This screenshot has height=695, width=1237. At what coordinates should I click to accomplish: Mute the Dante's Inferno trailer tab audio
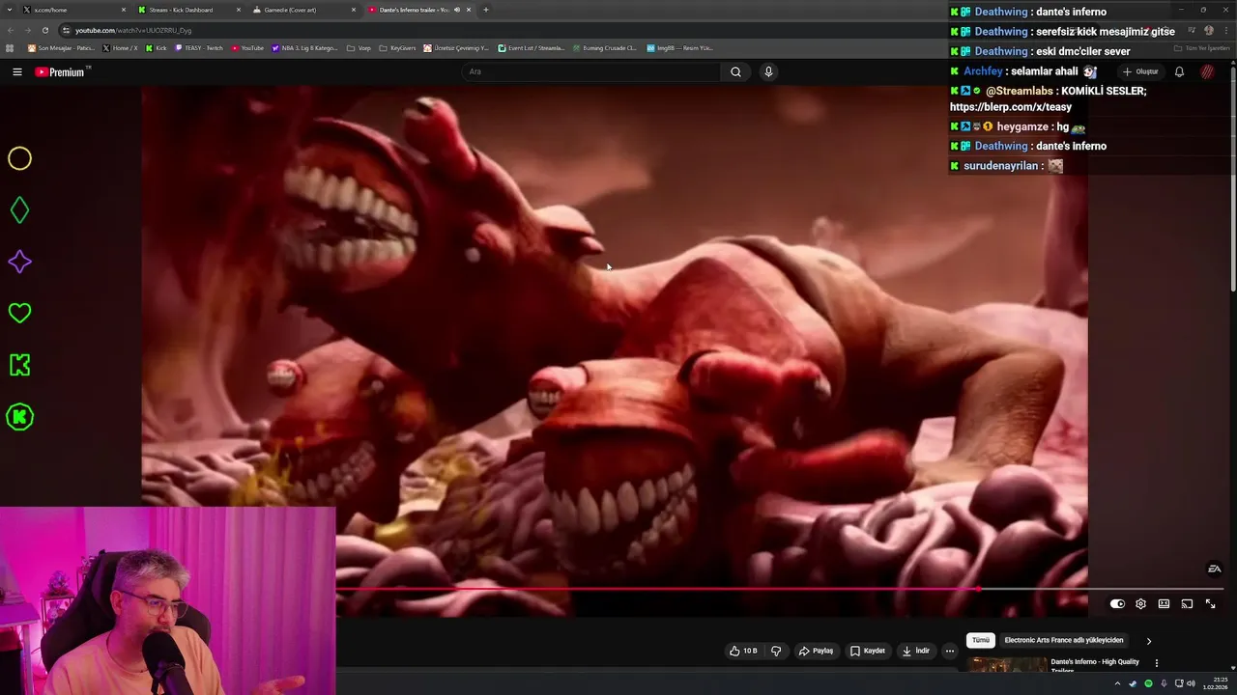(457, 10)
